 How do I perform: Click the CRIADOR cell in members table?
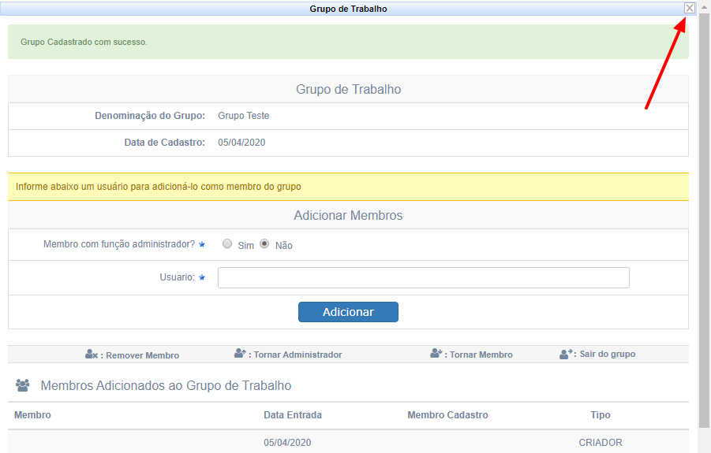tap(601, 443)
